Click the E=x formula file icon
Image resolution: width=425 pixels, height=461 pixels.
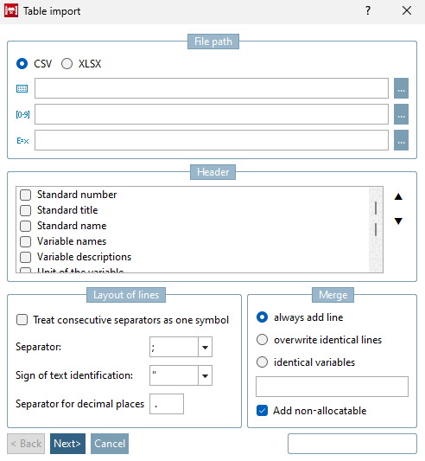pos(22,140)
